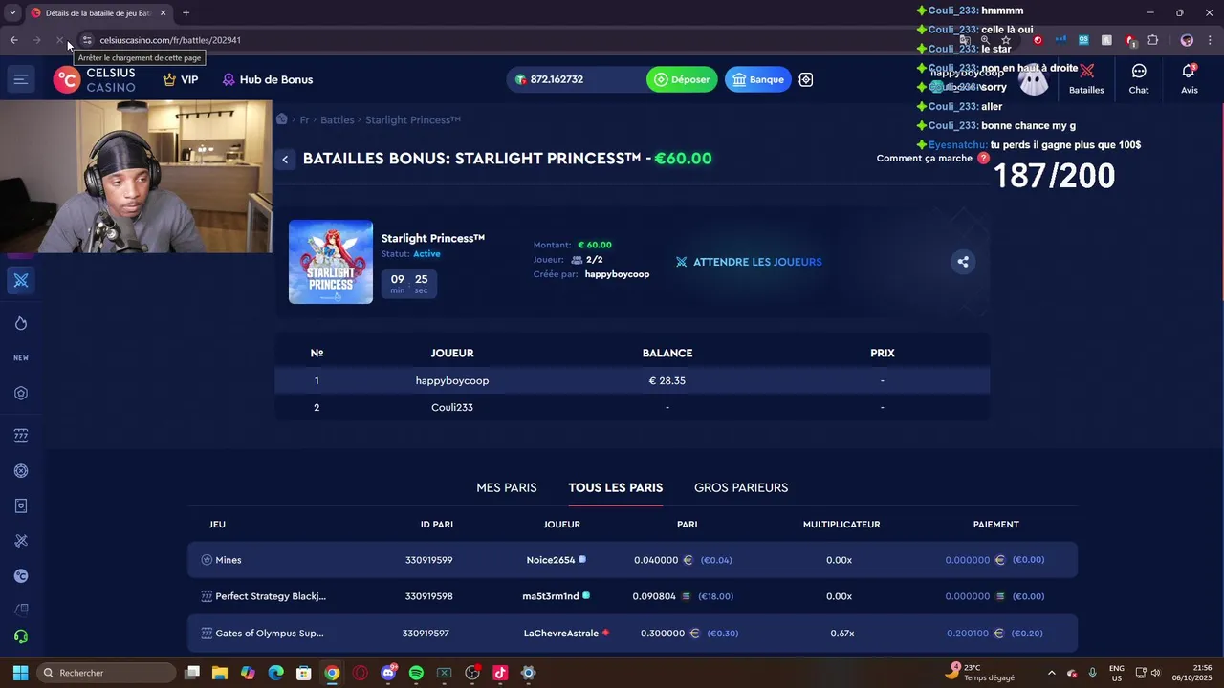Click player happyboycoop in row 1
The width and height of the screenshot is (1224, 688).
coord(452,380)
